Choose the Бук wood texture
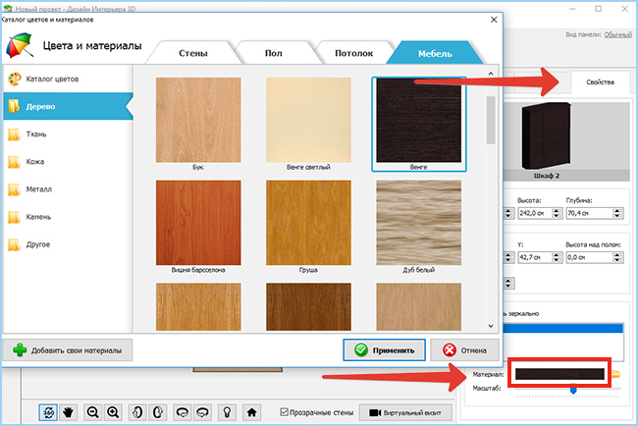 (x=198, y=120)
